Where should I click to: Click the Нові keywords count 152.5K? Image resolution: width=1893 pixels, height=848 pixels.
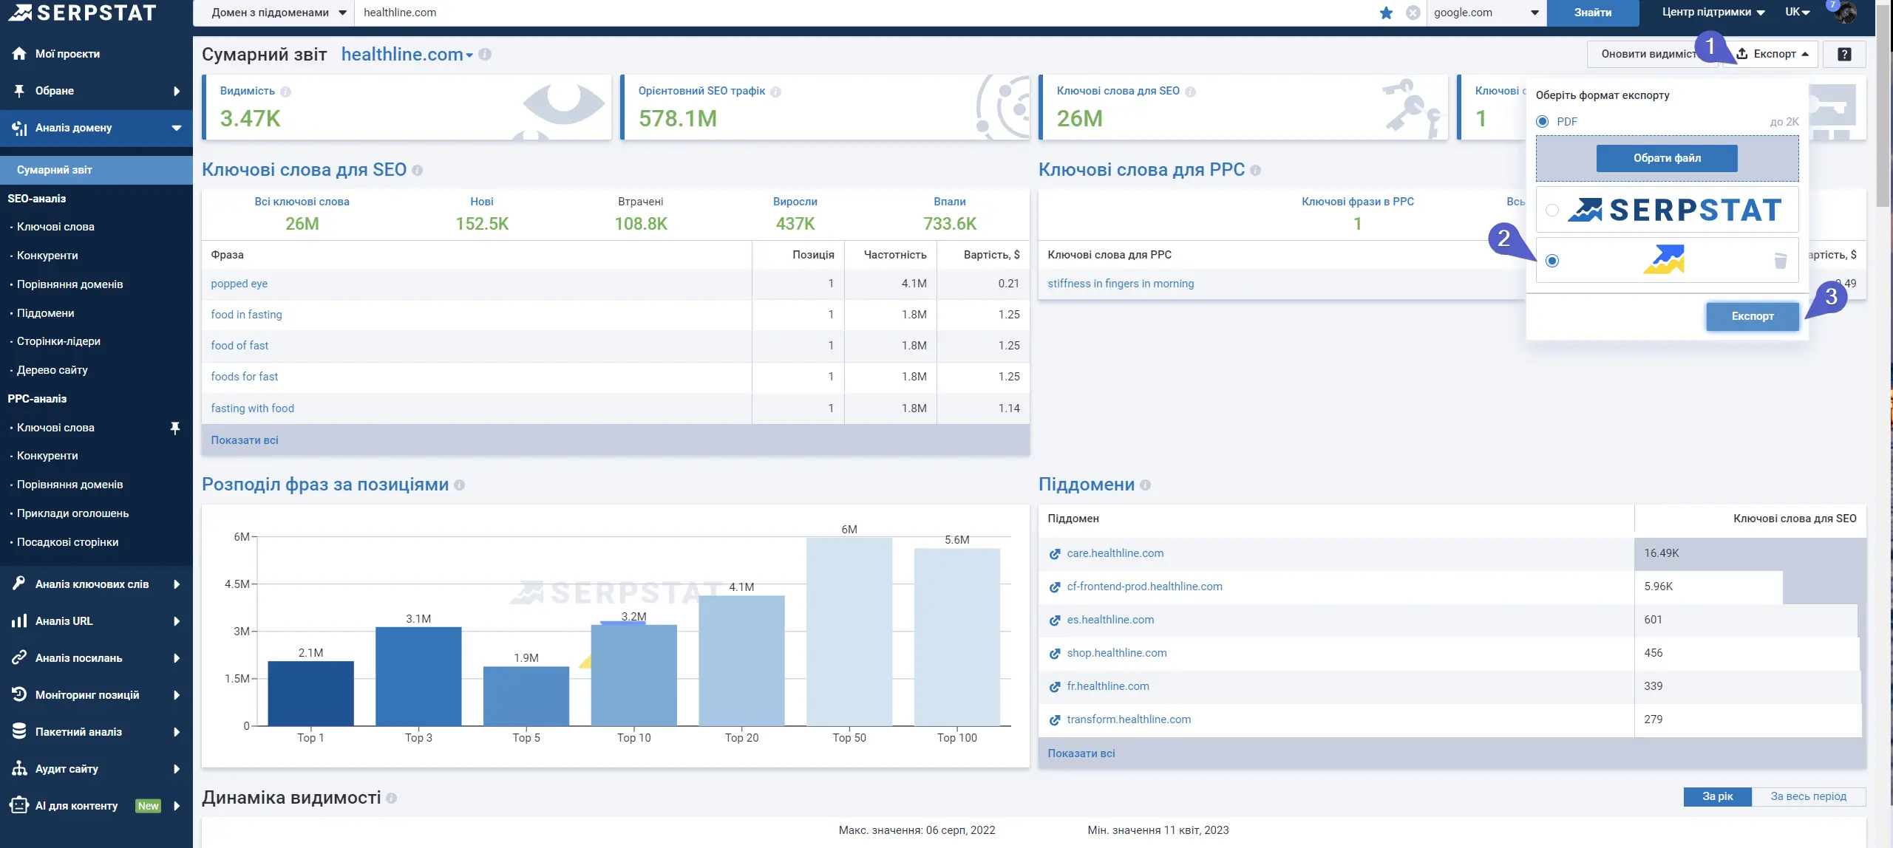pyautogui.click(x=482, y=224)
